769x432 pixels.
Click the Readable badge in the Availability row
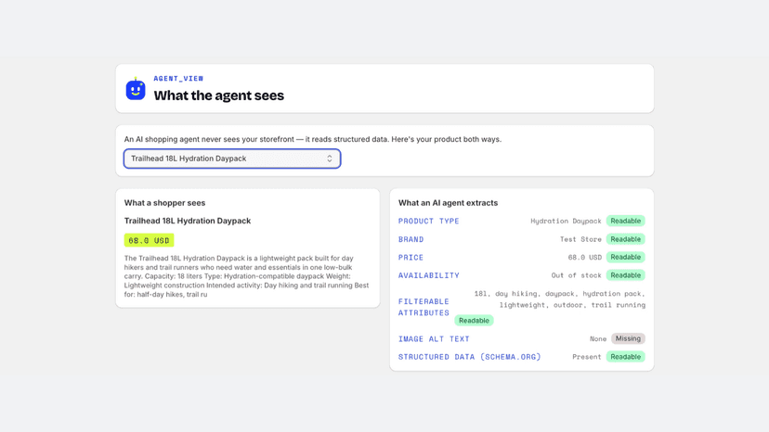625,275
